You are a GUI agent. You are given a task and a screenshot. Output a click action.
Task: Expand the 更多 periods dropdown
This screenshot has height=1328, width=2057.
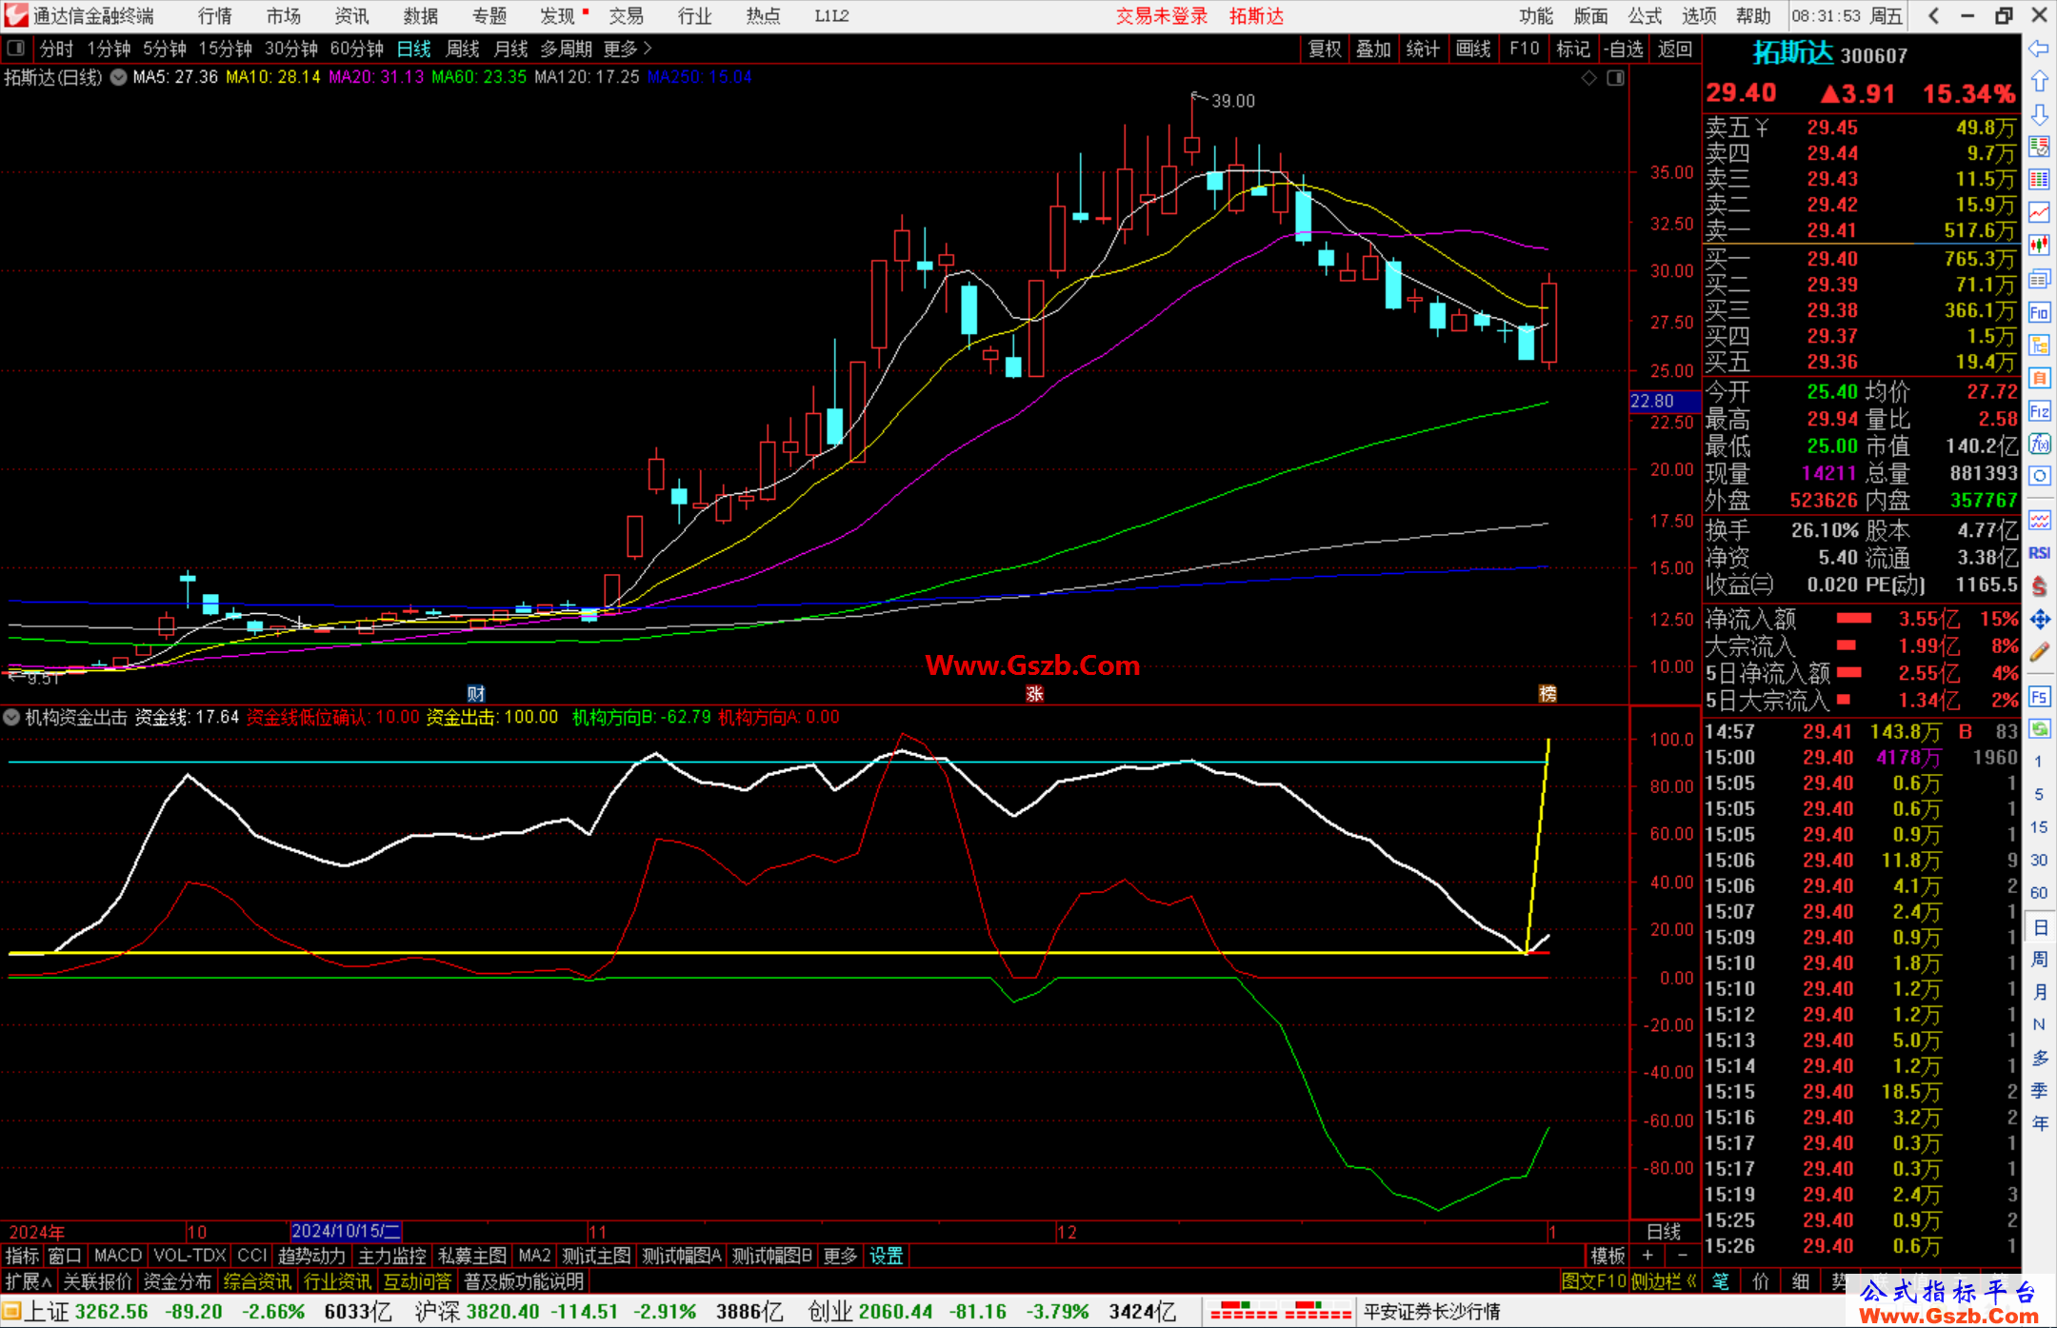pos(628,49)
